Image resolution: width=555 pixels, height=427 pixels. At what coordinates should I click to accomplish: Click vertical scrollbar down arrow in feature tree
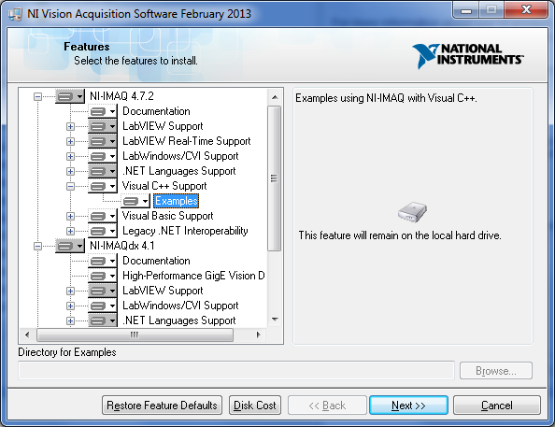(x=275, y=320)
